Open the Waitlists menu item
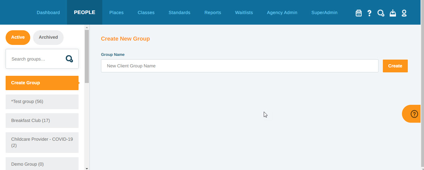Screen dimensions: 424x170 point(244,12)
